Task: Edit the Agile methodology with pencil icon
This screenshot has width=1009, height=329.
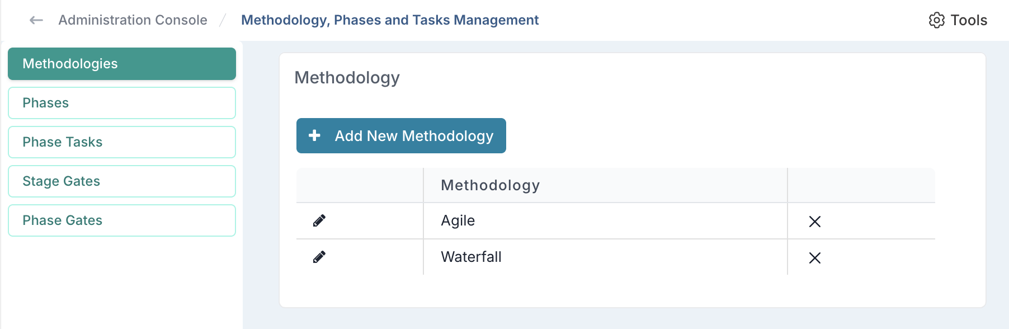Action: click(319, 221)
